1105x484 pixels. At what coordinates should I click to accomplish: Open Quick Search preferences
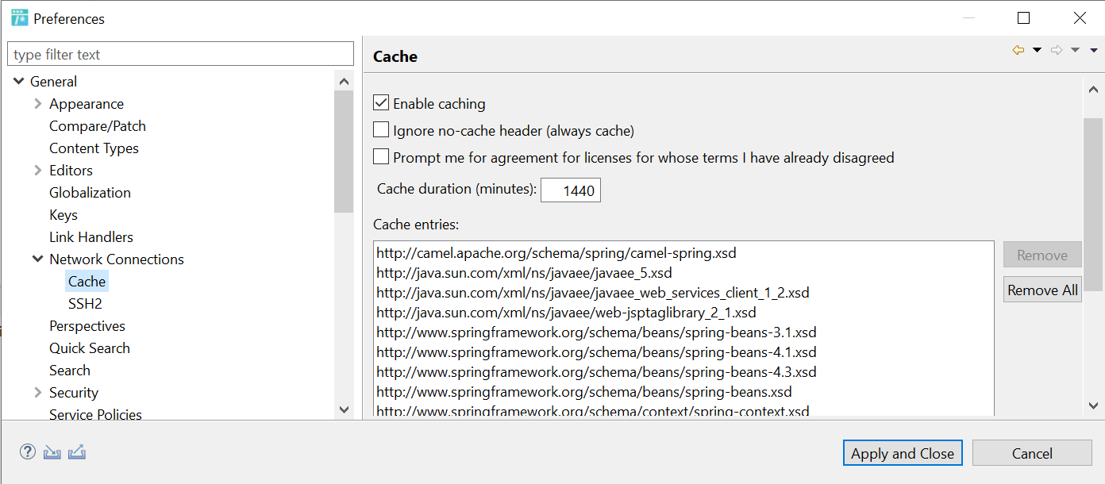(90, 348)
